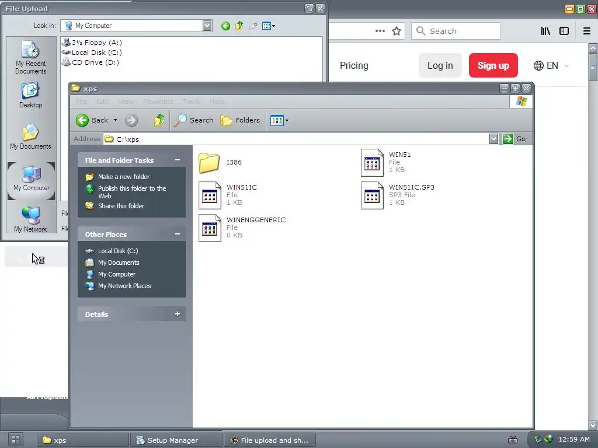Select 3½ Floppy (A:) in File Upload
598x448 pixels.
pyautogui.click(x=92, y=43)
